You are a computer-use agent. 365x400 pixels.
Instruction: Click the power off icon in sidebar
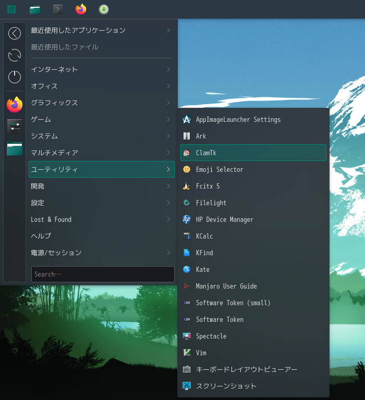[15, 77]
